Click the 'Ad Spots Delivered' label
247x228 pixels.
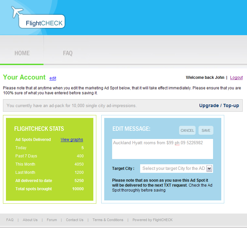pos(33,140)
